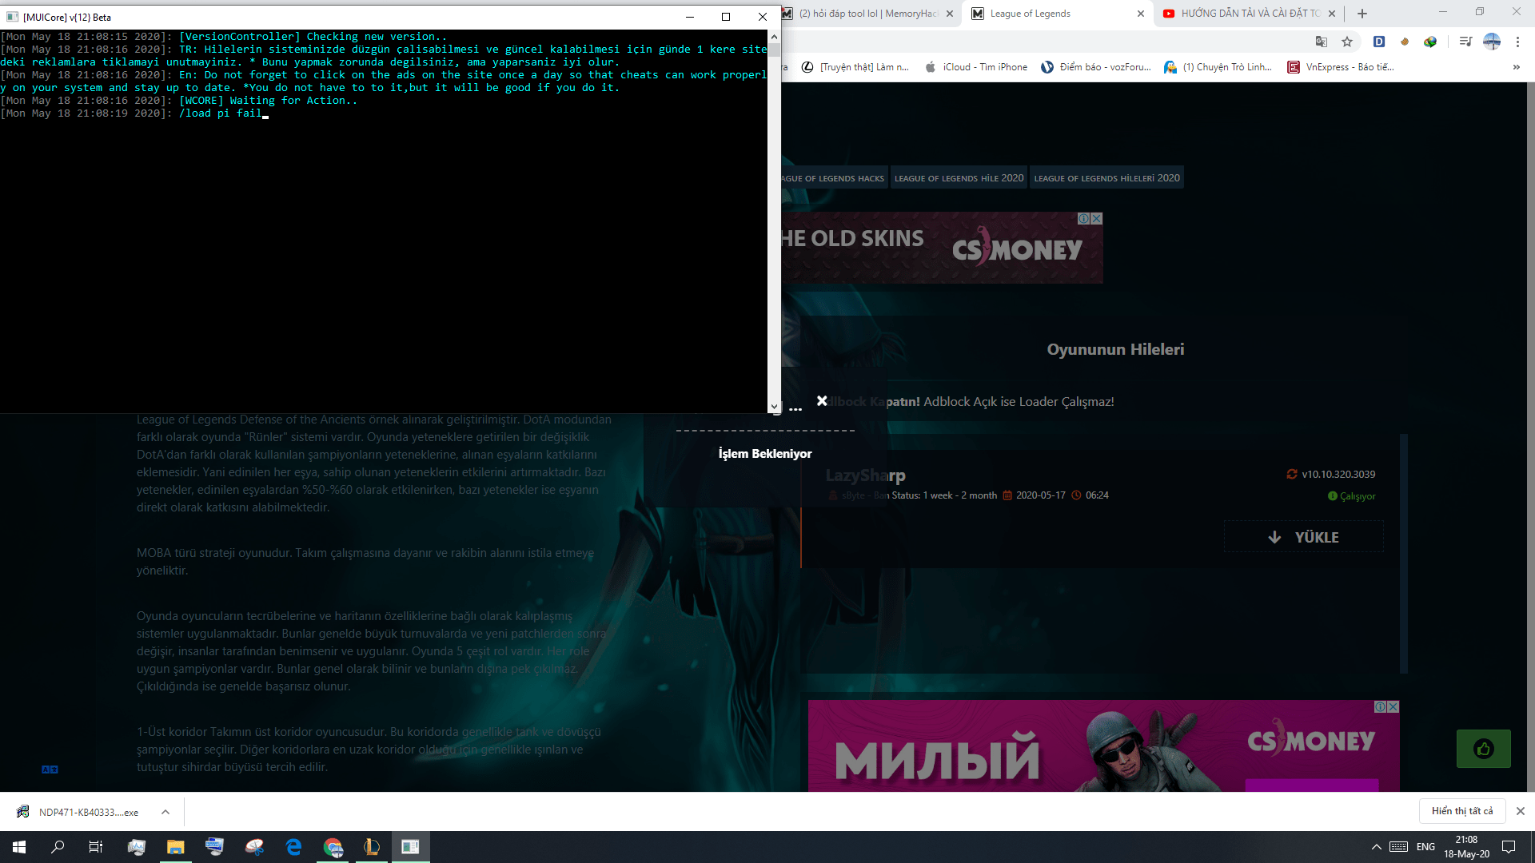Open Windows taskbar search
This screenshot has width=1535, height=863.
pos(58,847)
